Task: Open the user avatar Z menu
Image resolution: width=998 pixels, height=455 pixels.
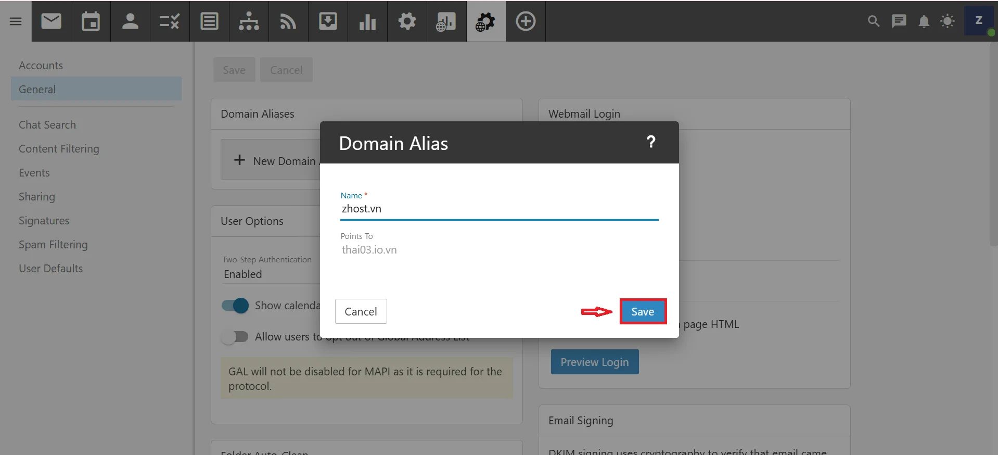Action: click(978, 21)
